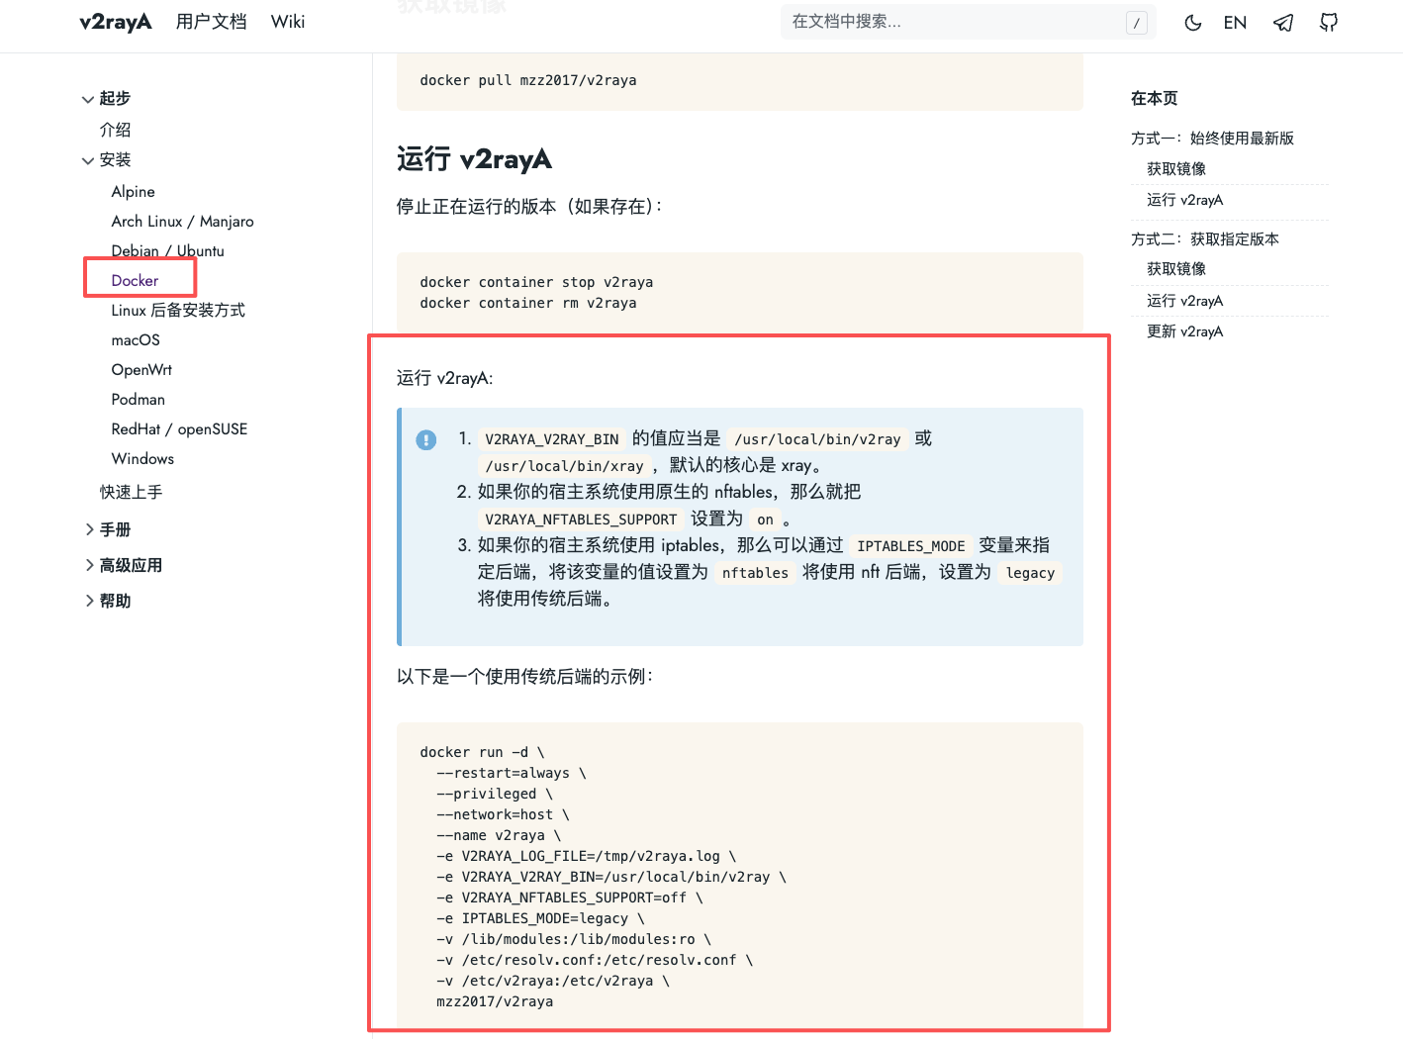Open the Telegram channel icon

1283,23
